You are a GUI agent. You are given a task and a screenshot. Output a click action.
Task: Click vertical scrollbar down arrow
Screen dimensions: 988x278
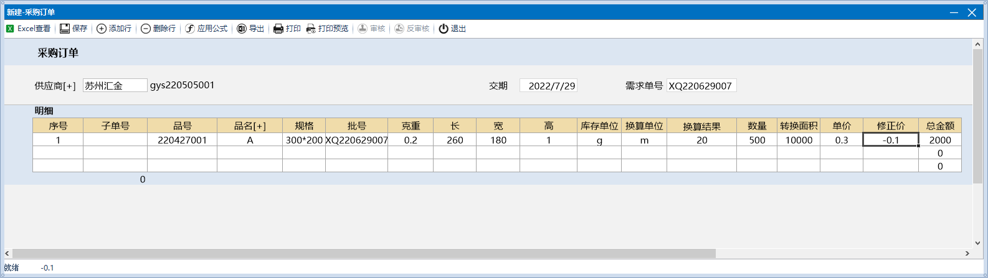[x=977, y=243]
